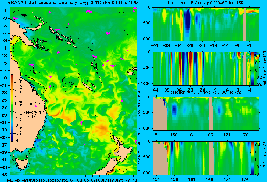267x182 pixels.
Task: Click value "5" on temperature anomaly color bar
Action: (x=15, y=74)
